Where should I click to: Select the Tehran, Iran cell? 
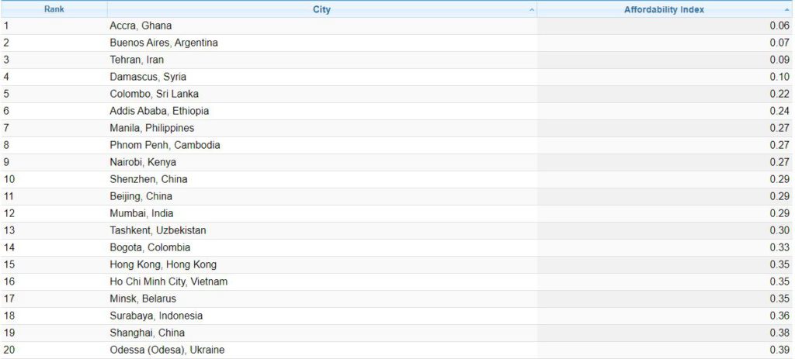[x=322, y=60]
